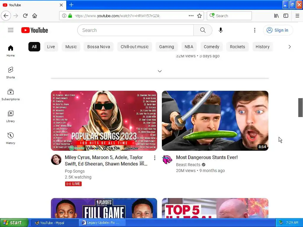Click Pop Songs channel avatar
Screen dimensions: 303x227
(56, 159)
